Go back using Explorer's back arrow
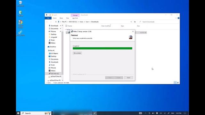 click(x=47, y=22)
